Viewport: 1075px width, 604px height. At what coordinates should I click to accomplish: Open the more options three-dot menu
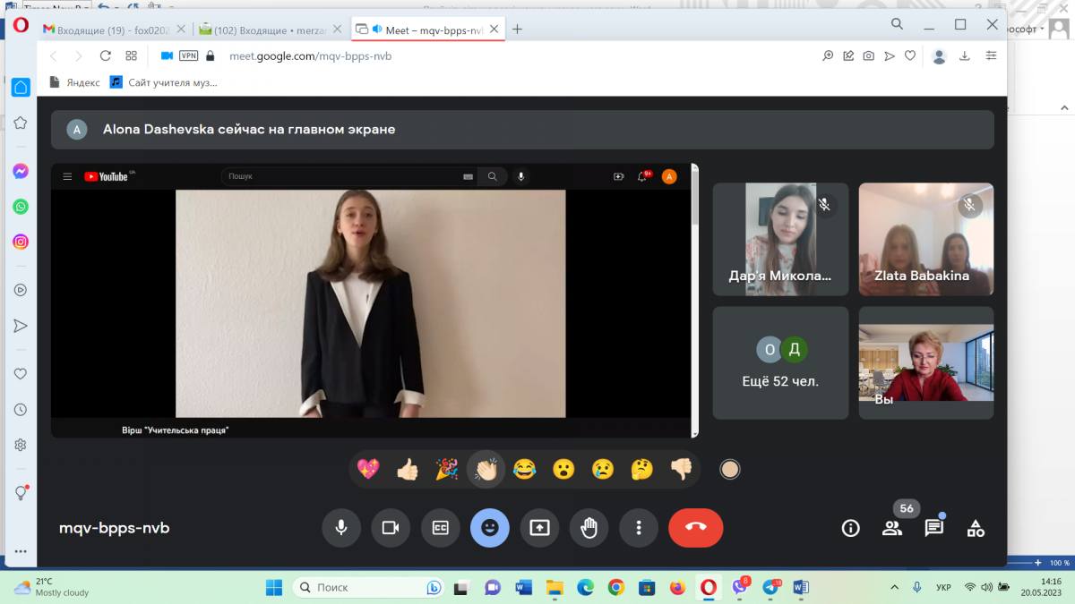click(639, 527)
